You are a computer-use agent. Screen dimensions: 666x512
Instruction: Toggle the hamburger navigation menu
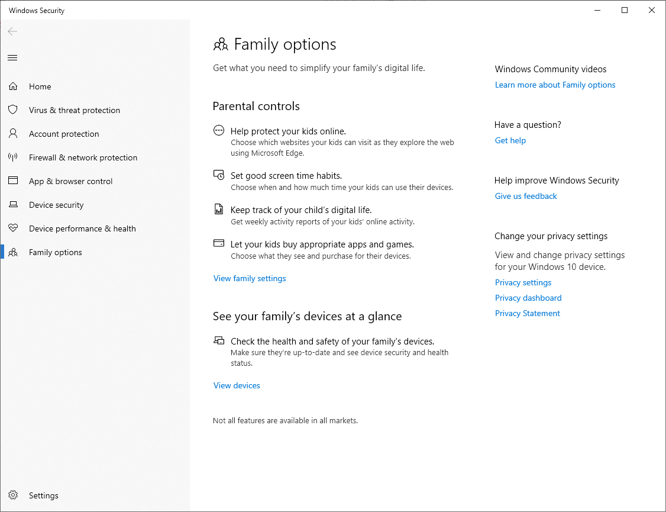click(13, 58)
